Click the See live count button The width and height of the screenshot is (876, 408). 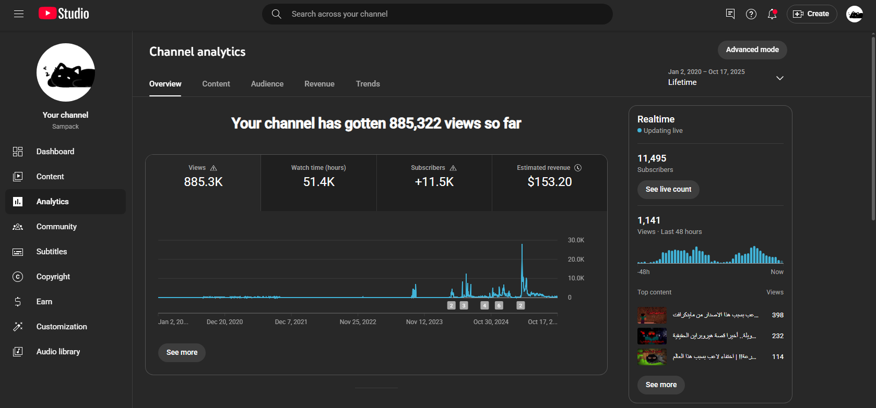[x=668, y=190]
